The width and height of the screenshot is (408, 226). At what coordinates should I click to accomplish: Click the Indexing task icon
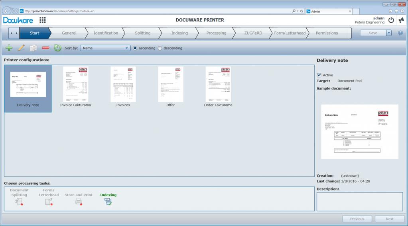pyautogui.click(x=108, y=201)
